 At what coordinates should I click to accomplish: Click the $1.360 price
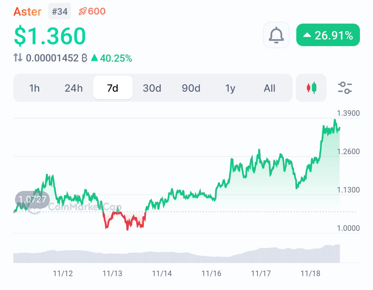tap(50, 36)
